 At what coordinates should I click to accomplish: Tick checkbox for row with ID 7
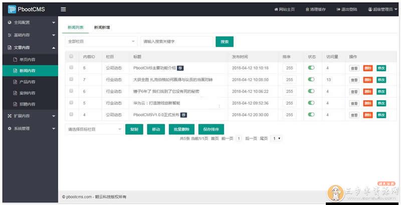pos(71,79)
